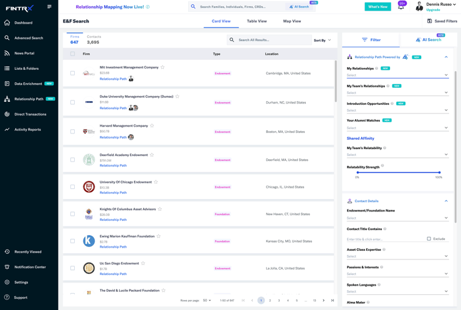Open My Relationships select dropdown
Viewport: 461px width, 310px height.
pos(397,75)
